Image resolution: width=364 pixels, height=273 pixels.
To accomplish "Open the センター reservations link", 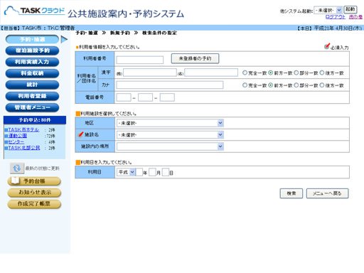I will (16, 141).
